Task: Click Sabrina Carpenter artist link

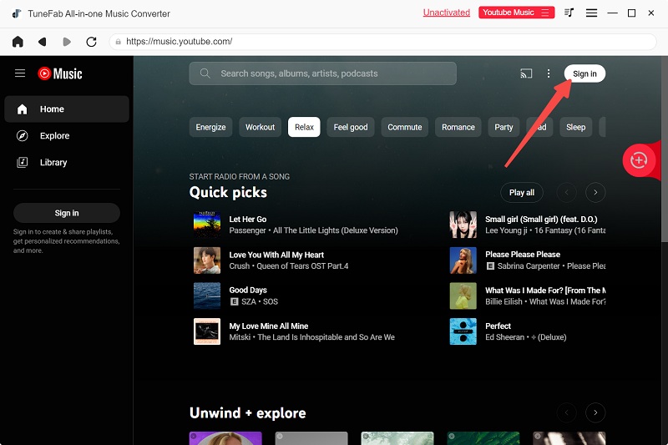Action: 529,266
